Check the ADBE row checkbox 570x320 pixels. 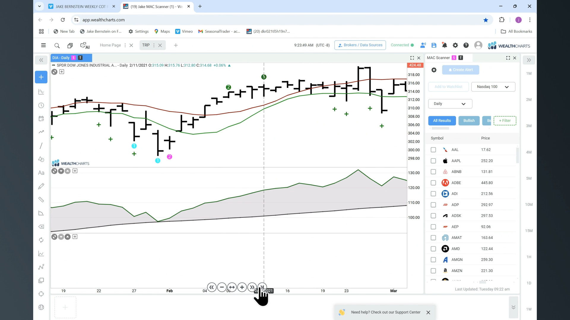click(x=433, y=183)
